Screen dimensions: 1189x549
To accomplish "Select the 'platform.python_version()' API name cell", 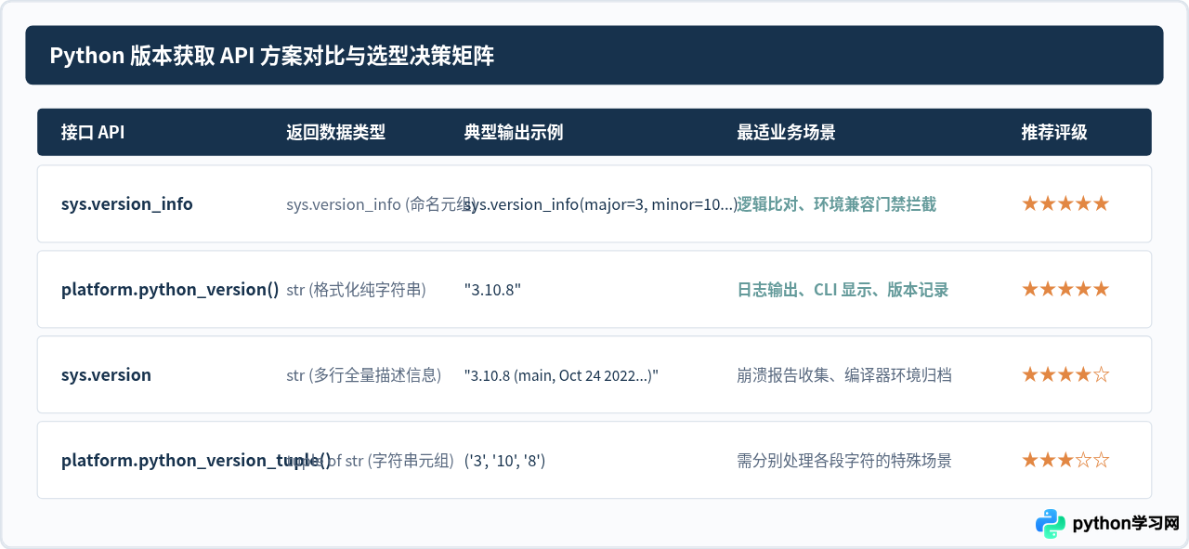I will coord(170,290).
